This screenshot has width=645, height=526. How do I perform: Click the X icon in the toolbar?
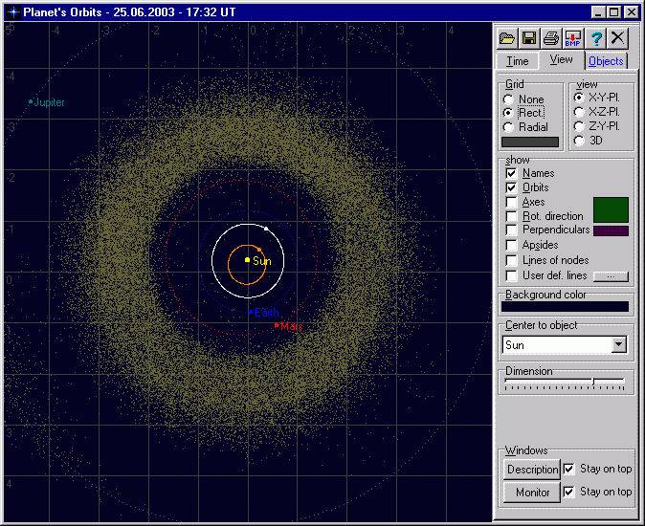[x=617, y=38]
